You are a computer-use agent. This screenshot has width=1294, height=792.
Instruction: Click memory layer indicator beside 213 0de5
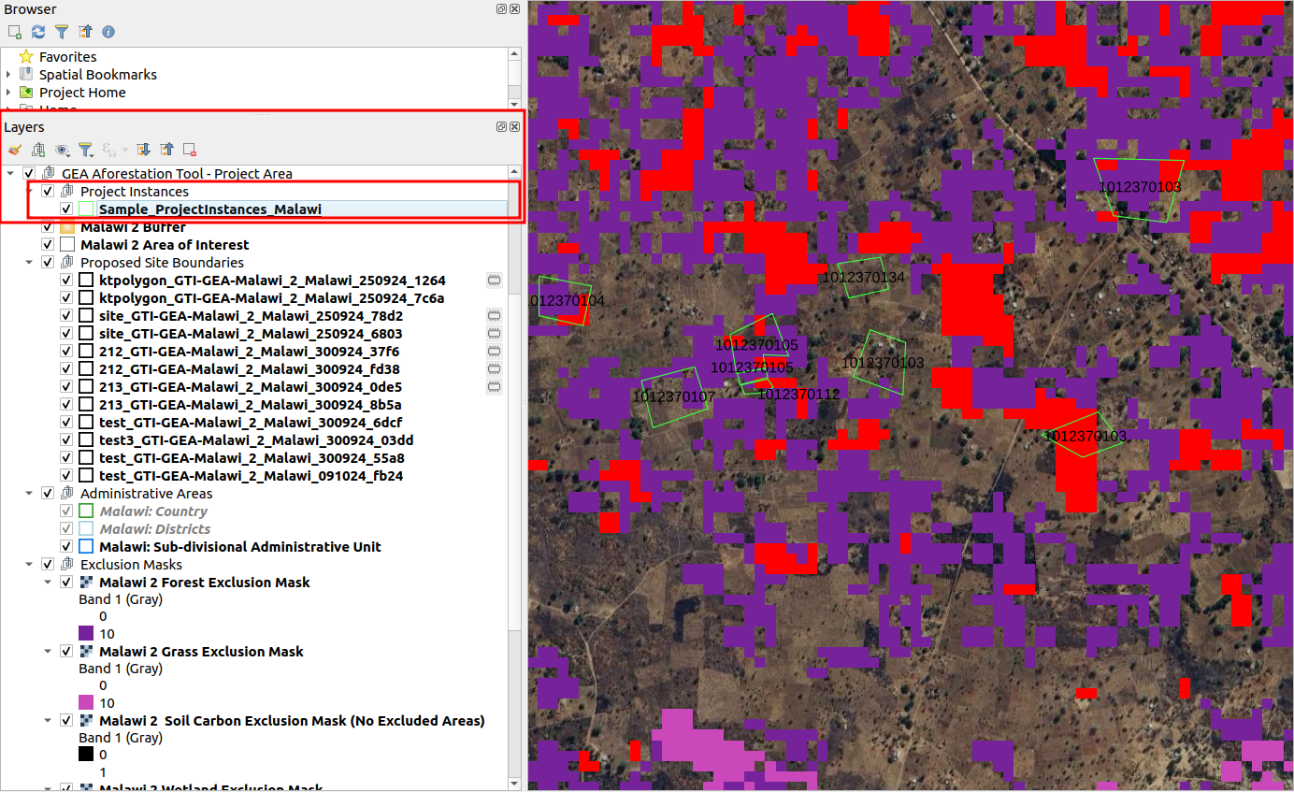tap(495, 387)
